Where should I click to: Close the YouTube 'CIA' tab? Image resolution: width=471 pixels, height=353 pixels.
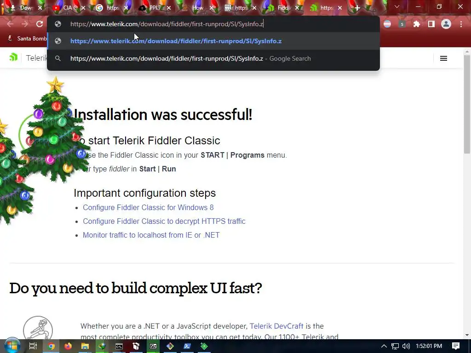[x=83, y=8]
